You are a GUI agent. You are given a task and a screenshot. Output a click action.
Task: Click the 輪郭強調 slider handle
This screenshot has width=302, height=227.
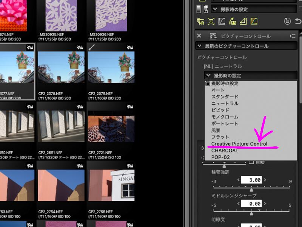point(251,190)
